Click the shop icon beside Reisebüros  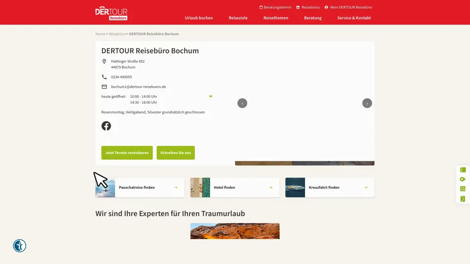pyautogui.click(x=298, y=7)
